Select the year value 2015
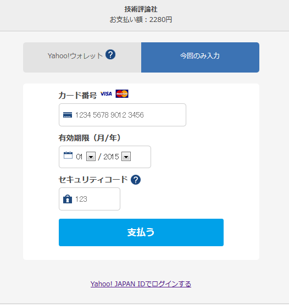Screen dimensions: 289x305 click(111, 157)
